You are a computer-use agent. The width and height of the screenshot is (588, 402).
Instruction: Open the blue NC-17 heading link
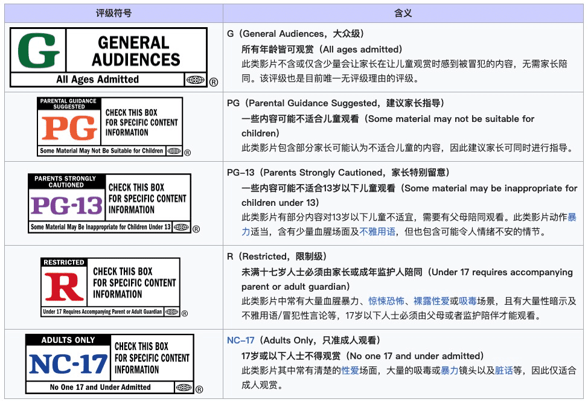[x=241, y=340]
